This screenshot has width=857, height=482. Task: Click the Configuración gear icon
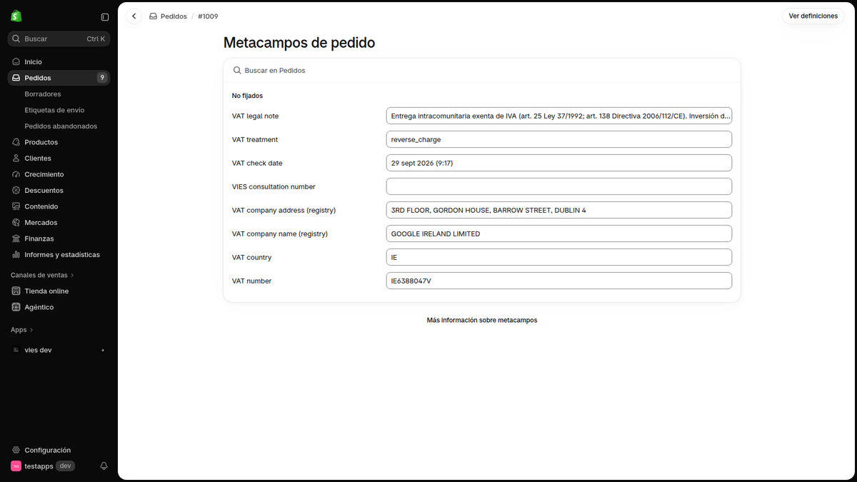pos(16,451)
